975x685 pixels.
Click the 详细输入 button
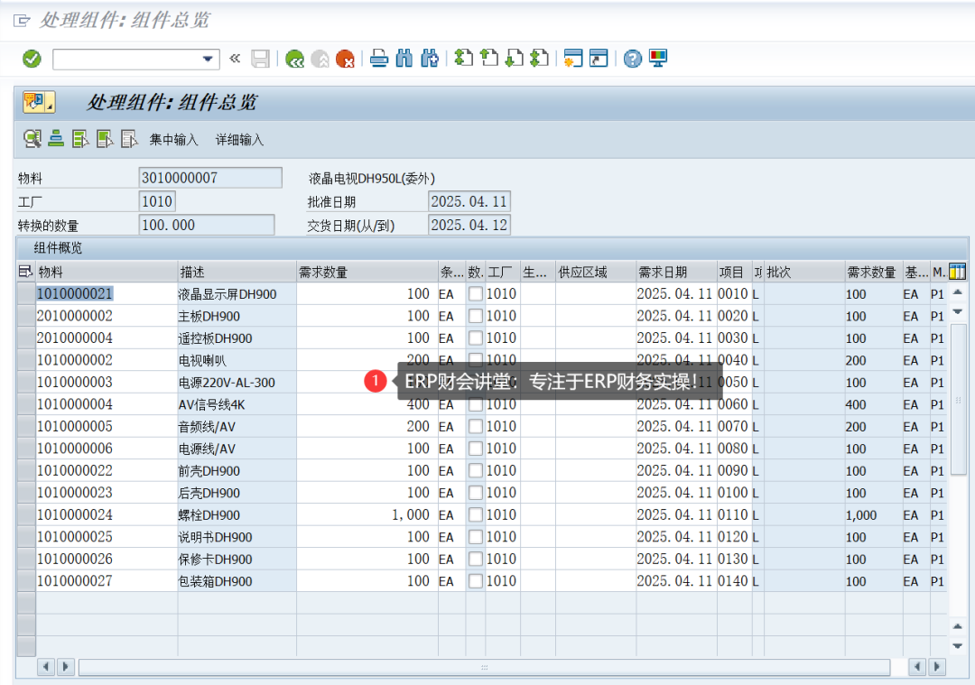tap(239, 140)
